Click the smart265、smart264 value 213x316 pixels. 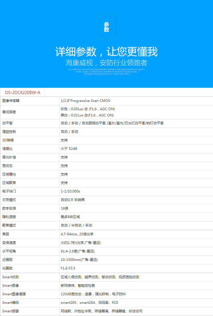click(89, 303)
